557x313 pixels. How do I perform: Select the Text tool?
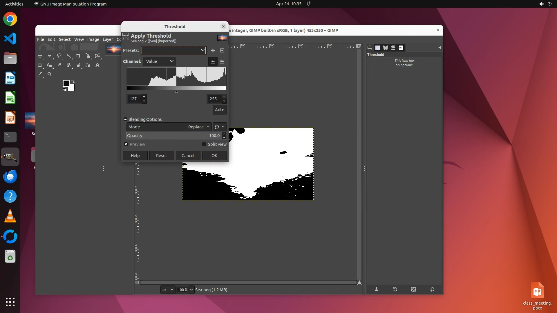pos(97,65)
